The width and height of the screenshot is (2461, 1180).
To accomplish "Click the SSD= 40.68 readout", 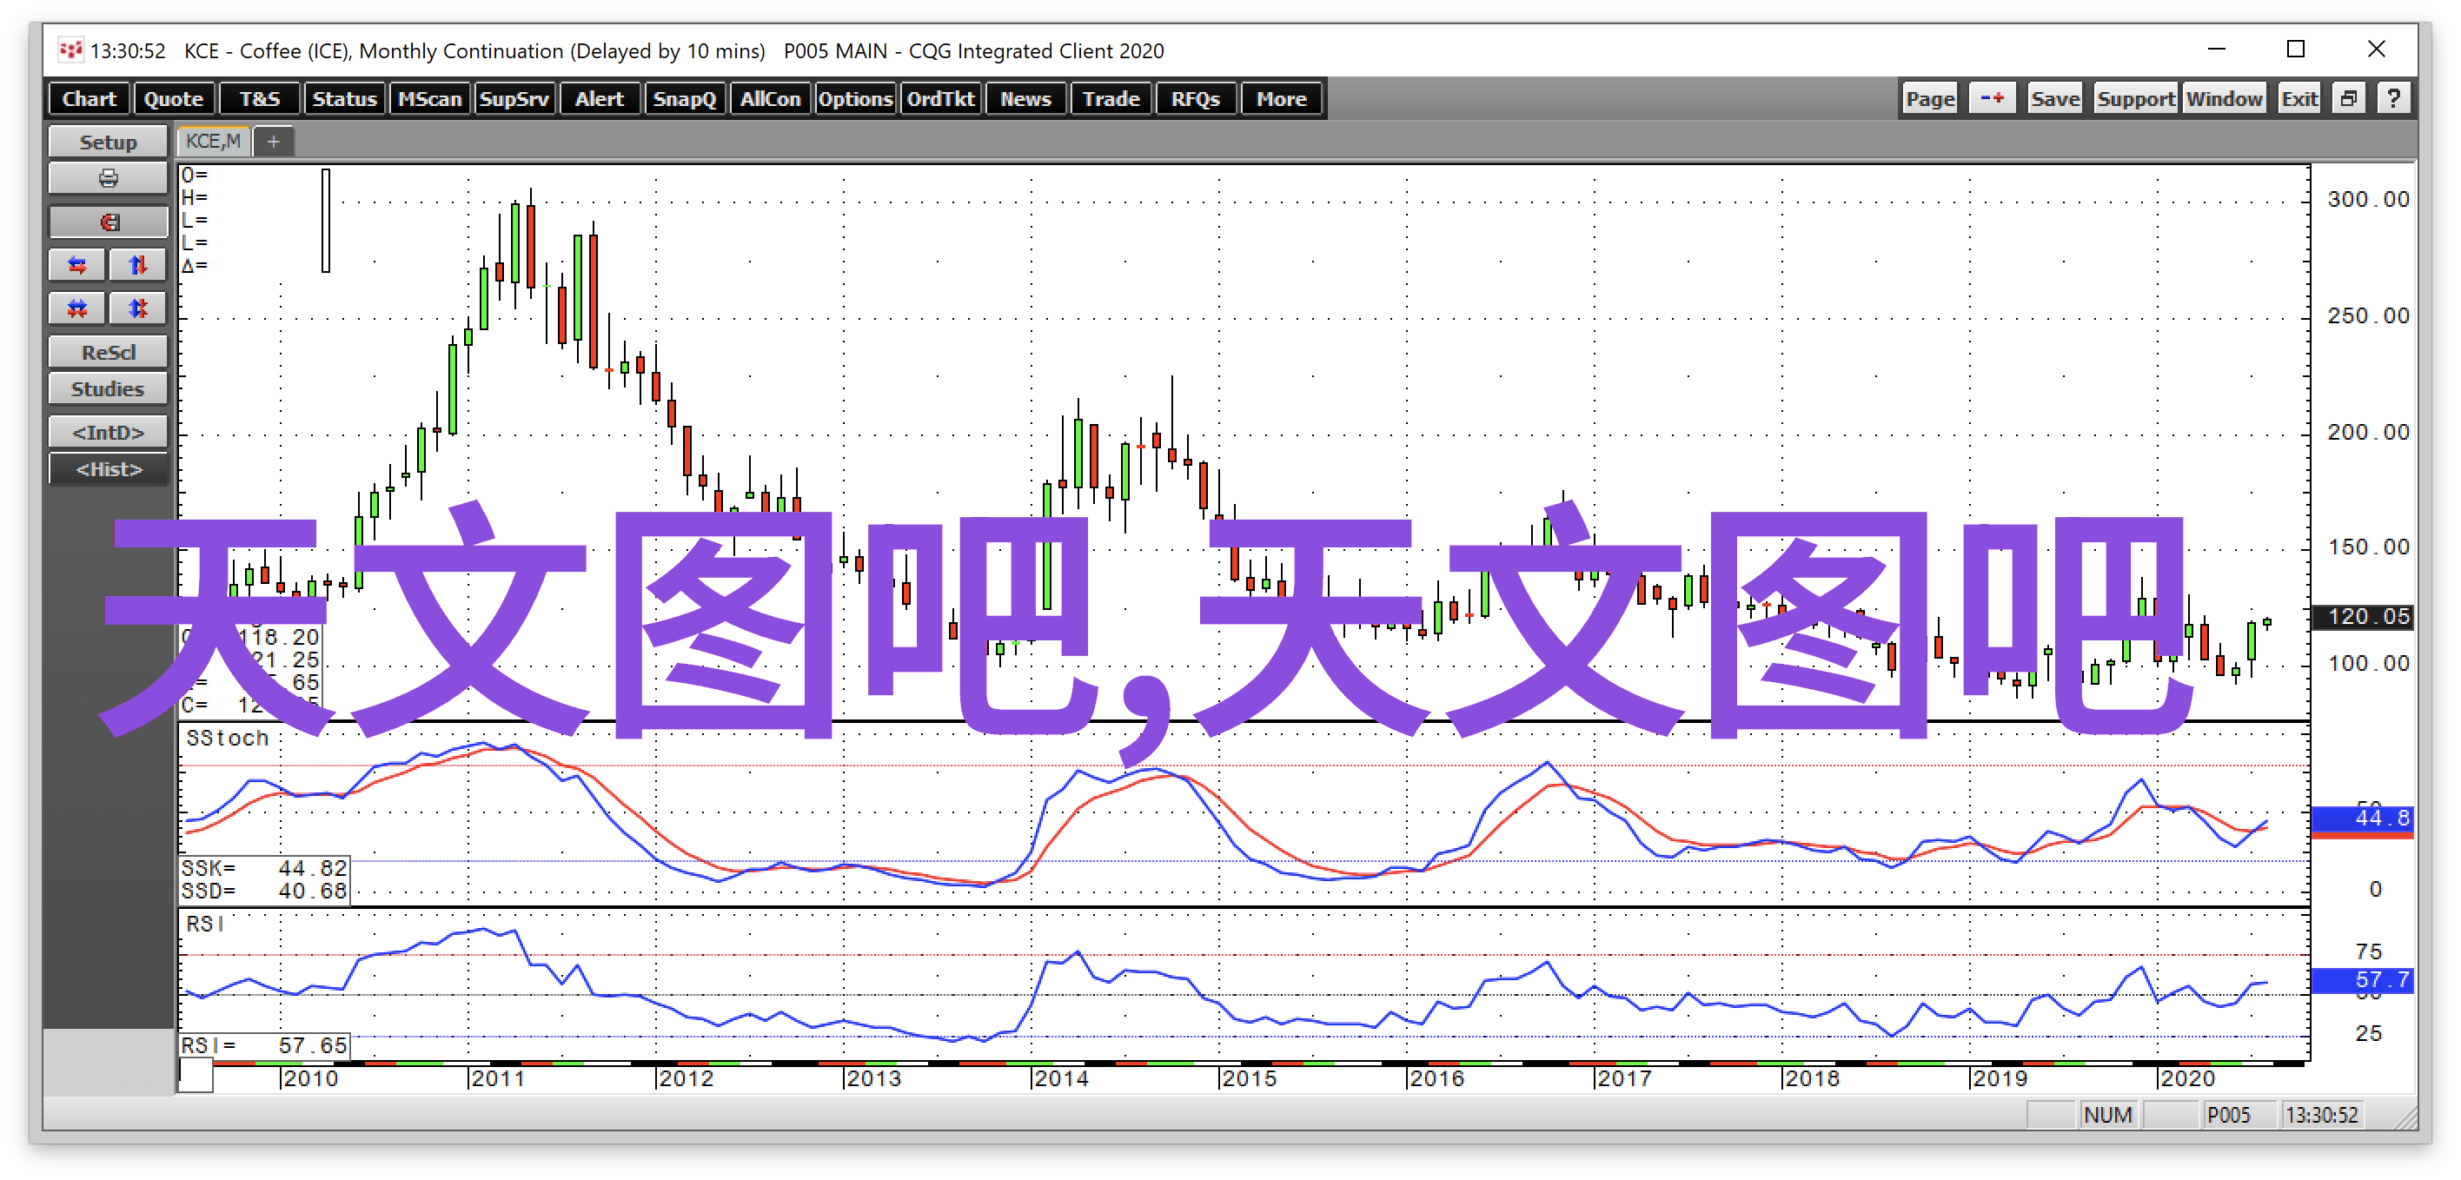I will point(265,892).
